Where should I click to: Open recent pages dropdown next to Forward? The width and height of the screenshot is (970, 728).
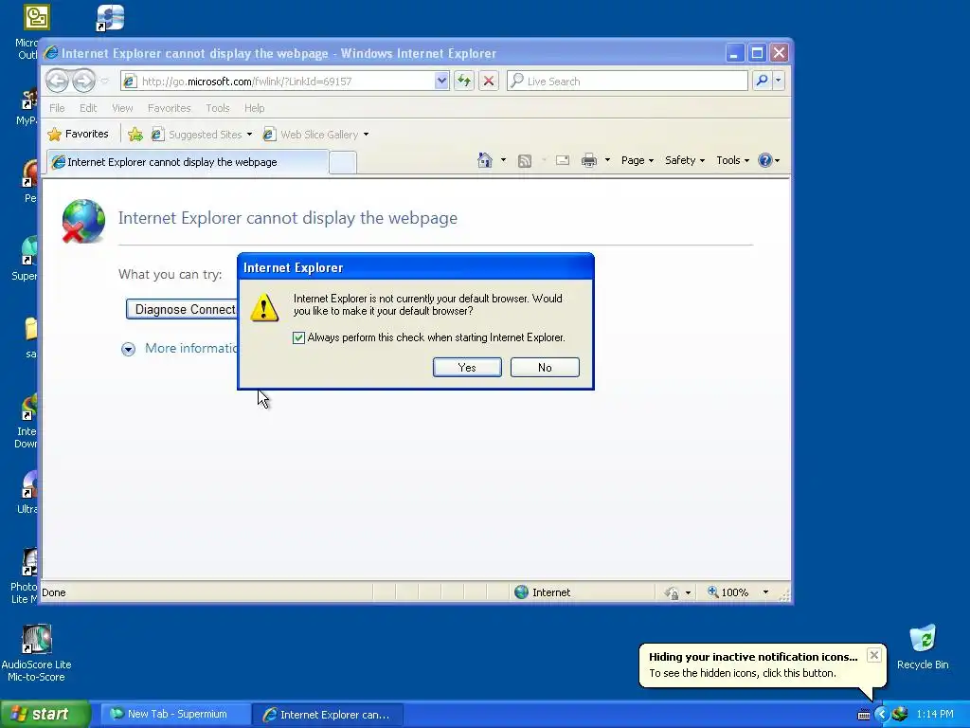point(104,82)
